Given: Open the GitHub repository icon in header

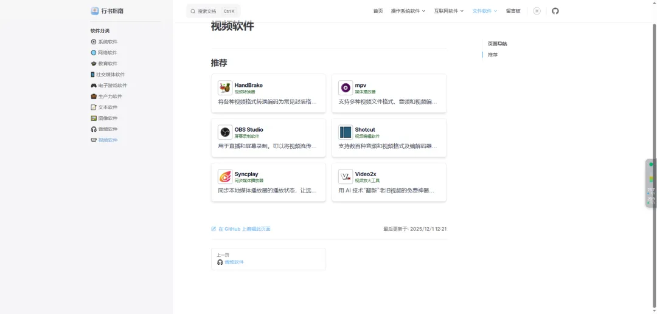Looking at the screenshot, I should 555,11.
